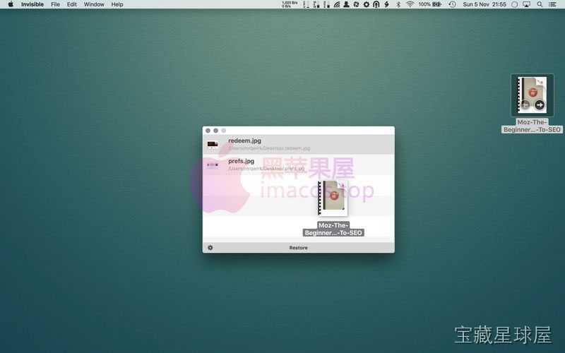Open the Bluetooth menu bar icon
The width and height of the screenshot is (565, 353).
[x=398, y=4]
